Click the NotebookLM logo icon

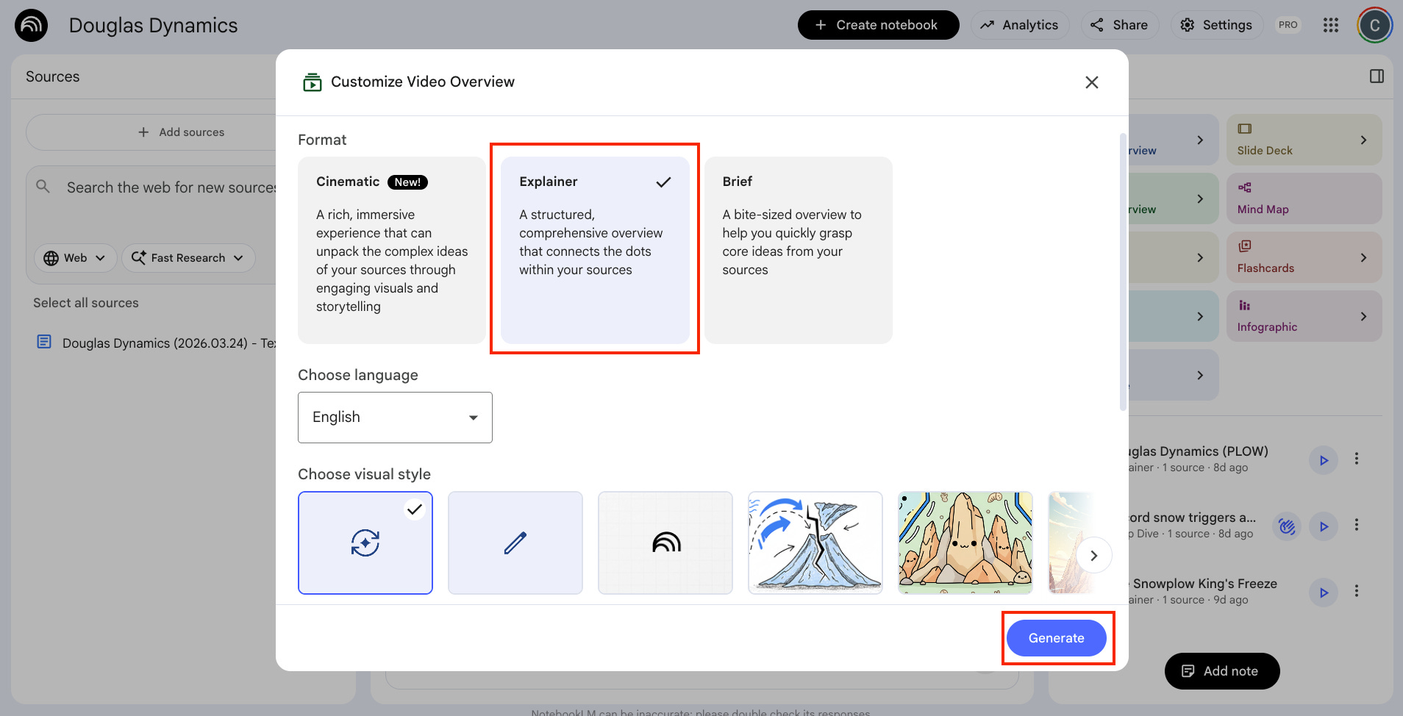[x=31, y=25]
